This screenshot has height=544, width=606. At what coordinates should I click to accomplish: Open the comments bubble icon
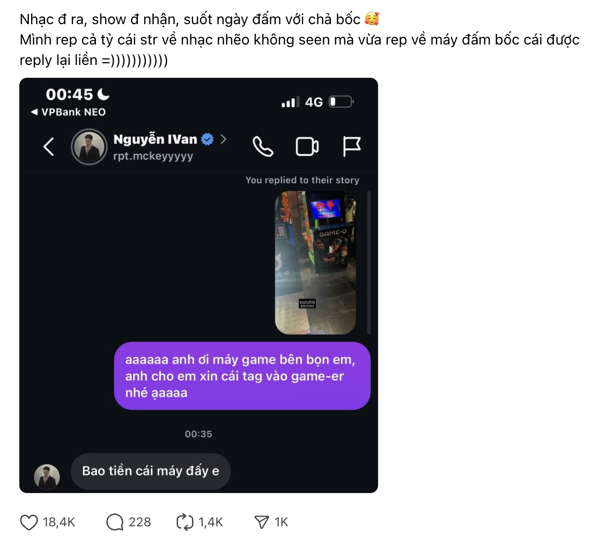(x=115, y=522)
